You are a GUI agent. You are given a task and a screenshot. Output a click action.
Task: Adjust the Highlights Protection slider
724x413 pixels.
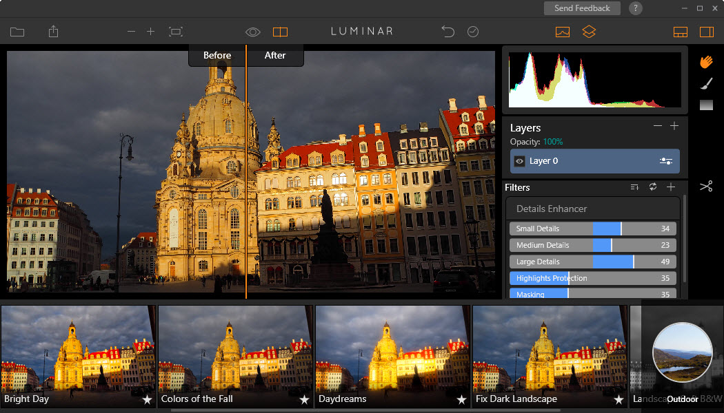pyautogui.click(x=593, y=278)
